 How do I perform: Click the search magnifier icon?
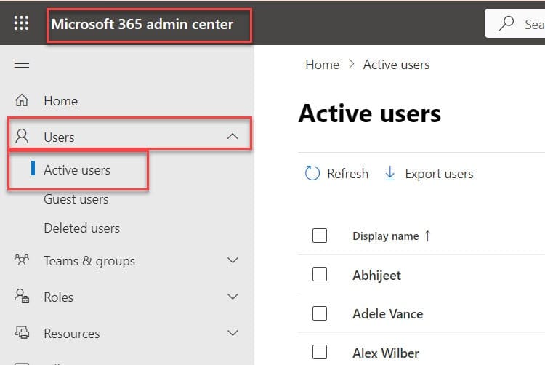pyautogui.click(x=506, y=23)
